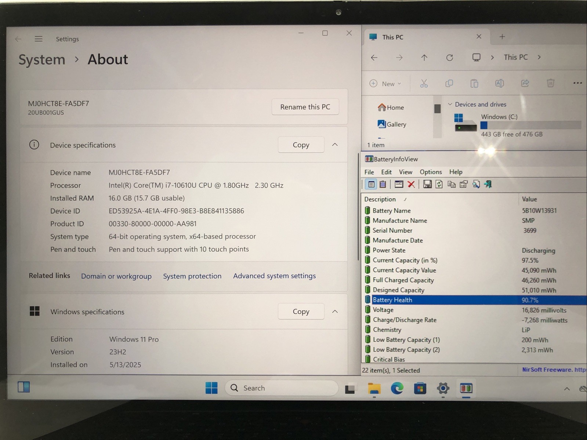Sort by the Description column header
This screenshot has width=587, height=440.
click(440, 199)
